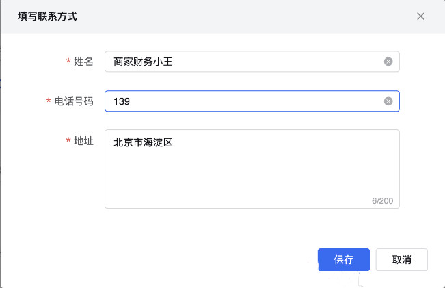Clear the 电话号码 field with its X icon
The height and width of the screenshot is (288, 445).
[x=388, y=101]
